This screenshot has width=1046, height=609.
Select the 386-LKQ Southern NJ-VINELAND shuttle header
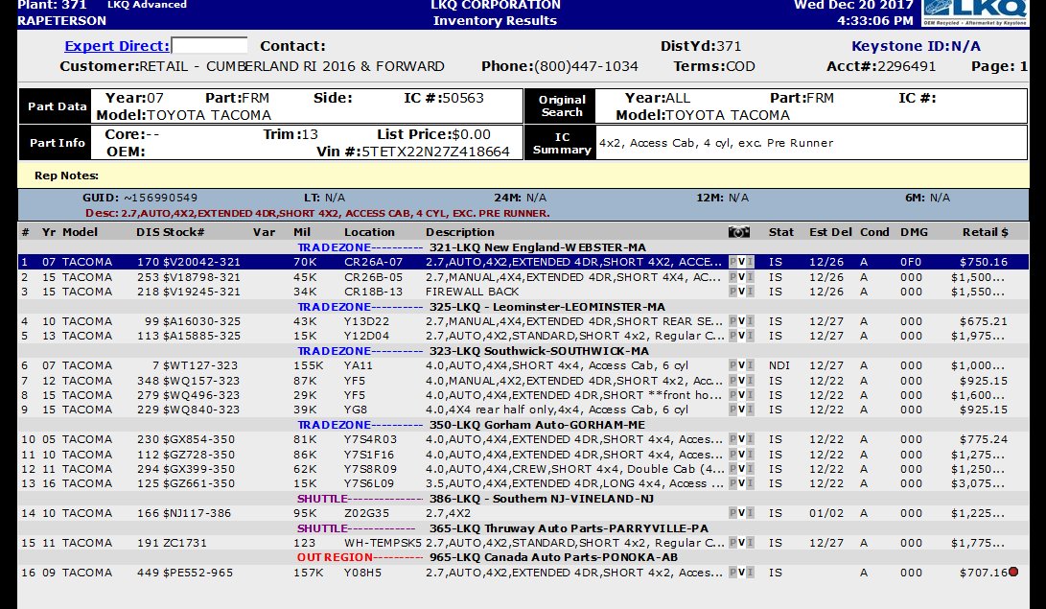[541, 499]
